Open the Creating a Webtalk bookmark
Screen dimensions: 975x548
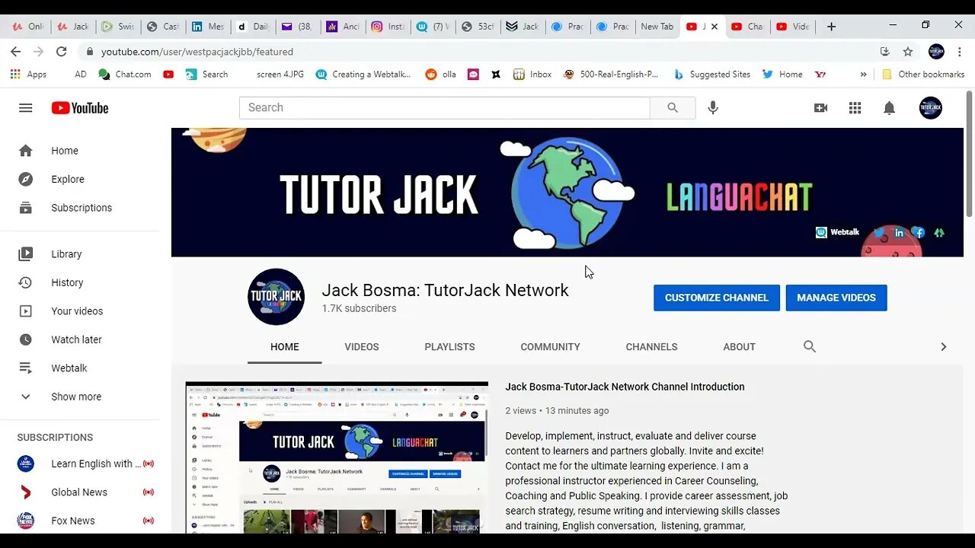coord(363,75)
